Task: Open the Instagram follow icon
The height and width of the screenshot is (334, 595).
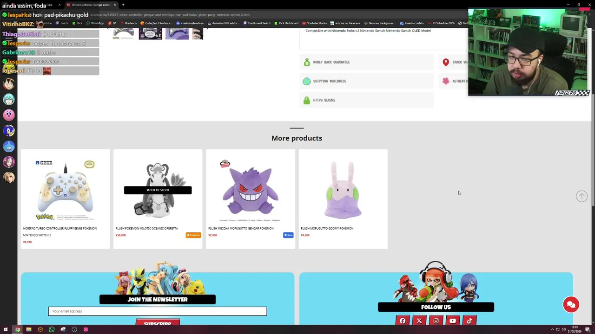Action: point(436,321)
